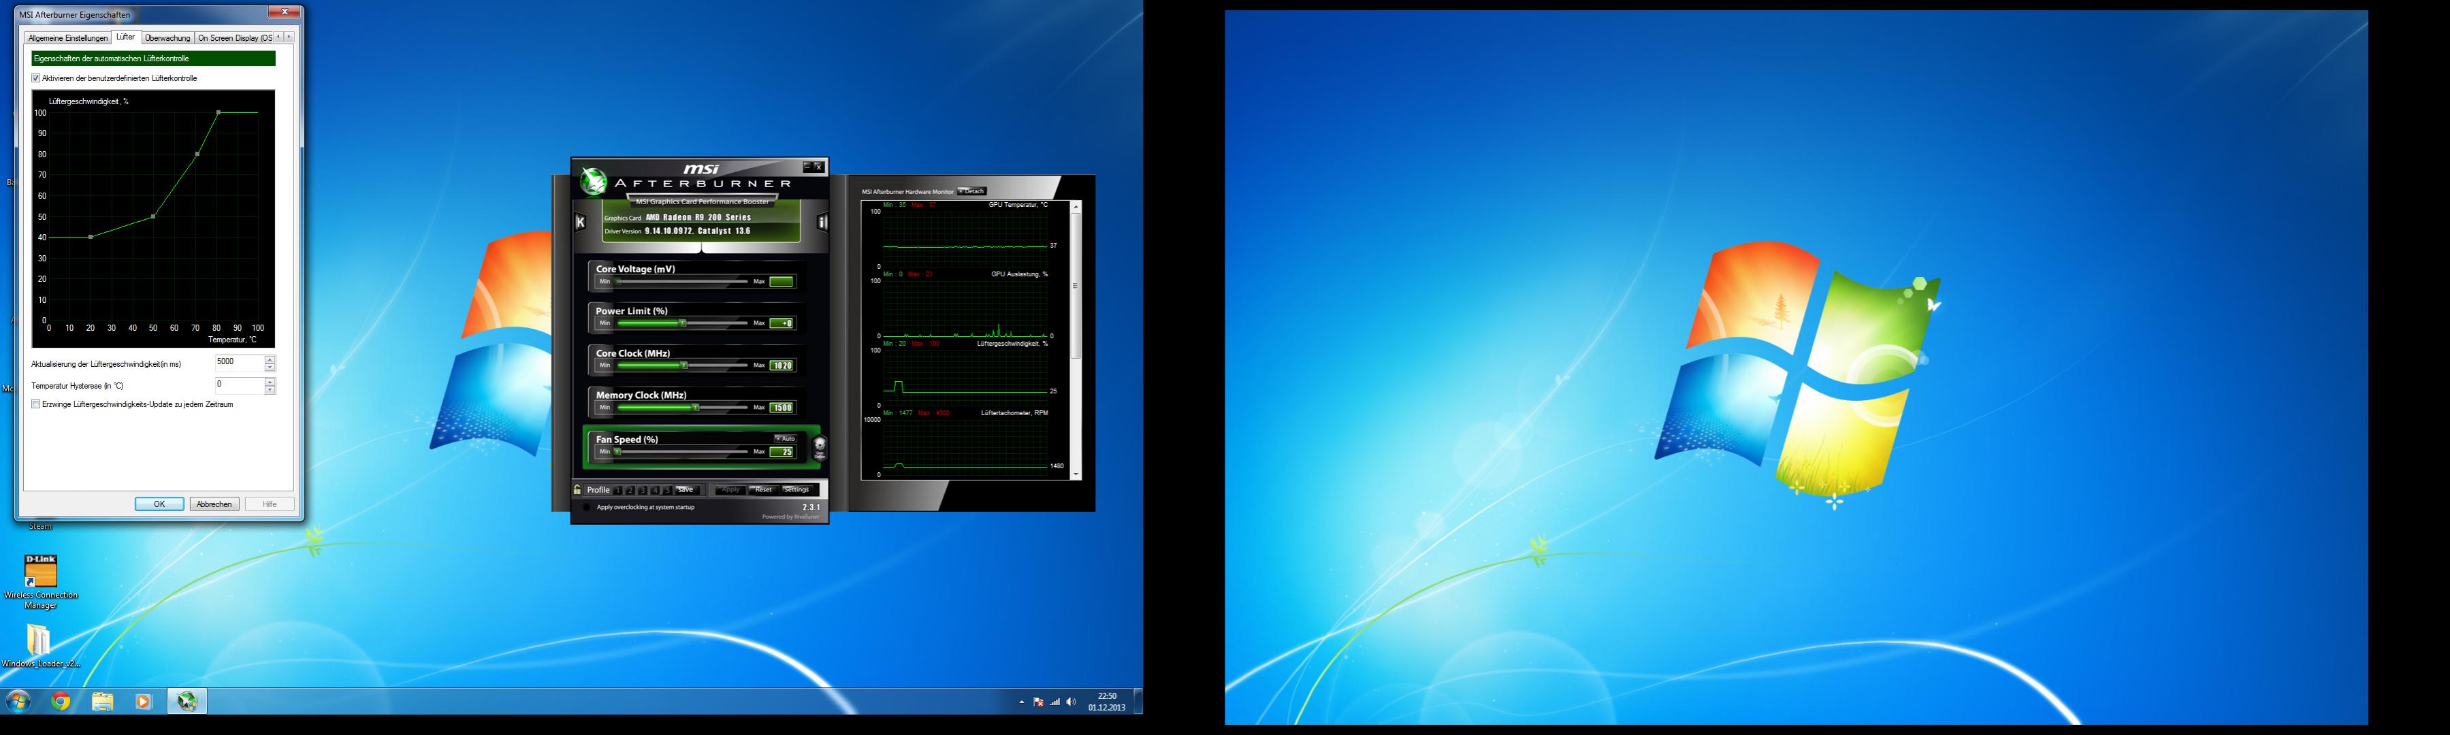
Task: Show hidden system tray icons arrow
Action: click(x=1022, y=702)
